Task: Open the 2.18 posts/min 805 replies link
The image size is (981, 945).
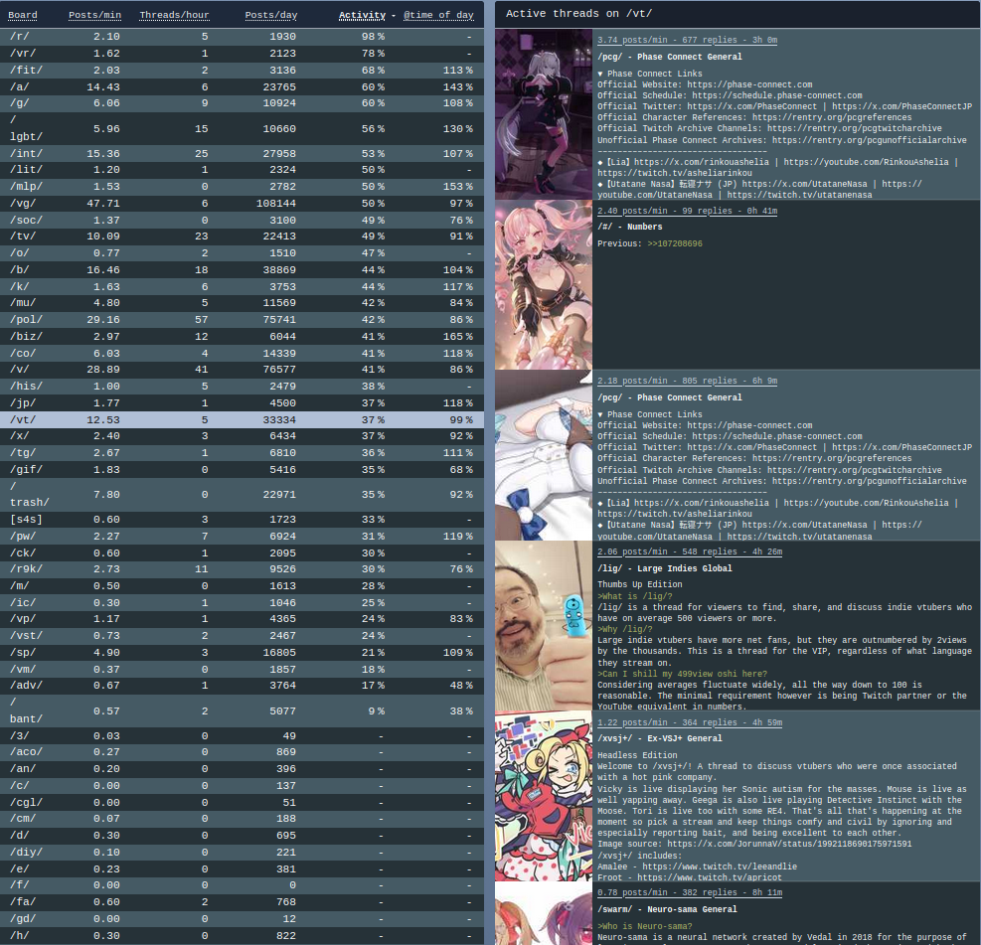Action: point(687,381)
